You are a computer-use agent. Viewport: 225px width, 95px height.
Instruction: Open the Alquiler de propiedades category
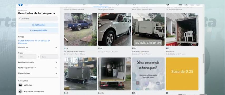(x=34, y=92)
